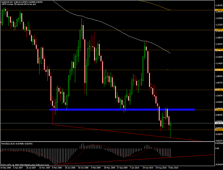Click the 14 Dec 2006 date label
Viewport: 223px width, 170px height.
pos(5,168)
